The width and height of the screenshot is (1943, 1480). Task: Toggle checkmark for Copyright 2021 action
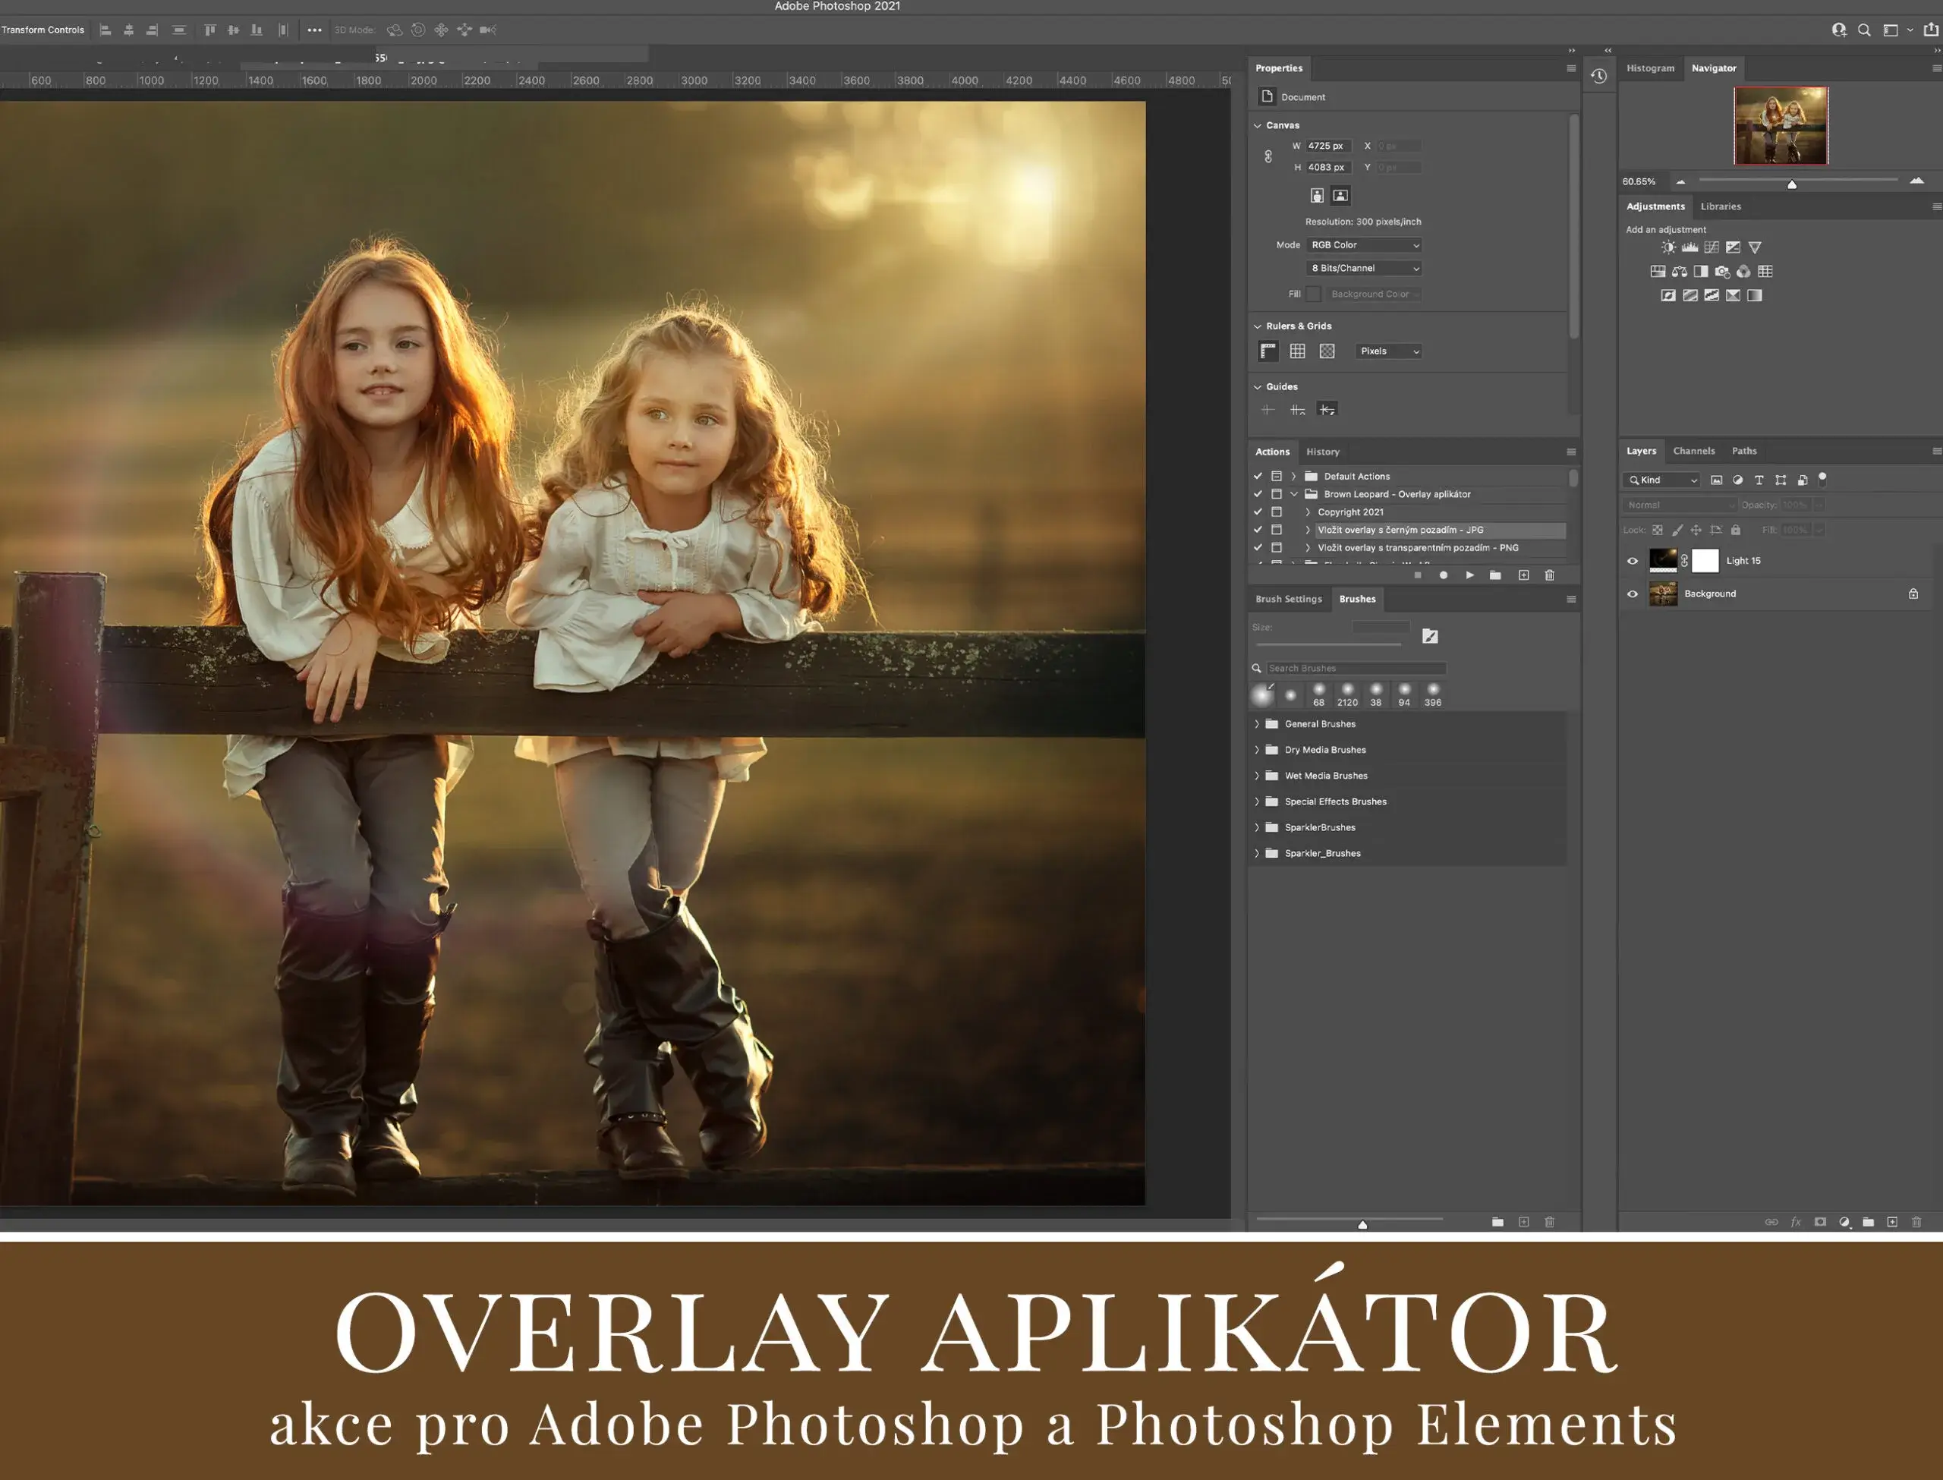(x=1258, y=512)
